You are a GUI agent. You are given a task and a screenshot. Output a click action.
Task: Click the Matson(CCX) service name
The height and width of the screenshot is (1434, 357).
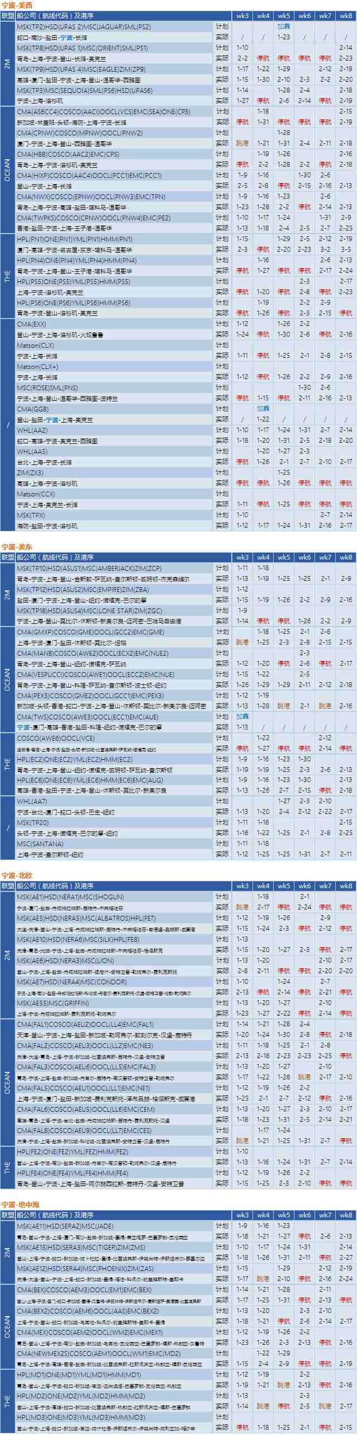pyautogui.click(x=36, y=494)
